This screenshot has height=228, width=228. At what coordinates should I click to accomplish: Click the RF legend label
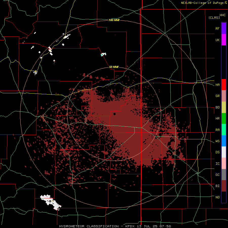click(217, 28)
